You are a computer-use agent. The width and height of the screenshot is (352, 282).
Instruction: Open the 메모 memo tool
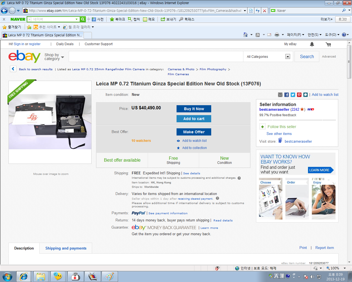click(149, 19)
